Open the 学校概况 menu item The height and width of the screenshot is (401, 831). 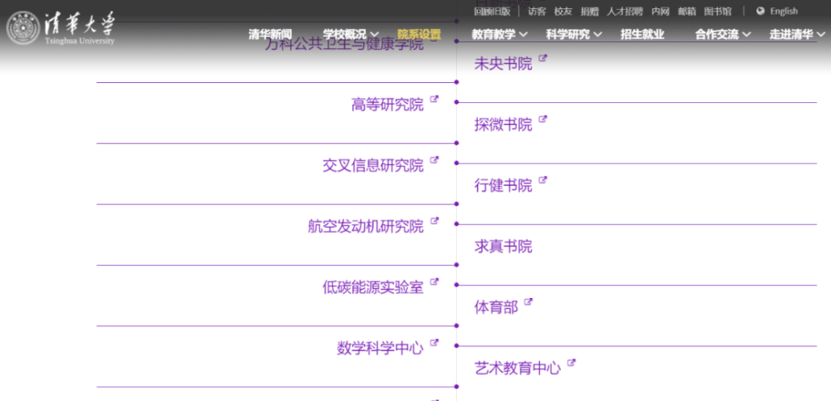pos(345,34)
